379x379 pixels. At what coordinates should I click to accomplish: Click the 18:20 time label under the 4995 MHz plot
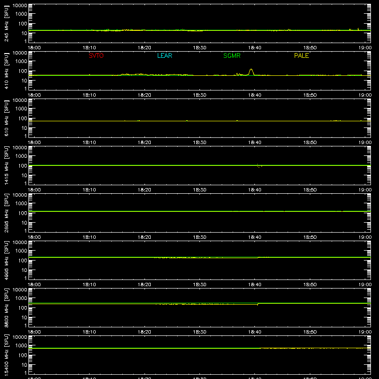point(144,285)
